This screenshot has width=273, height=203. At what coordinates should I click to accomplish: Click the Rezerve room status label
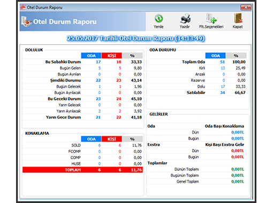[198, 81]
